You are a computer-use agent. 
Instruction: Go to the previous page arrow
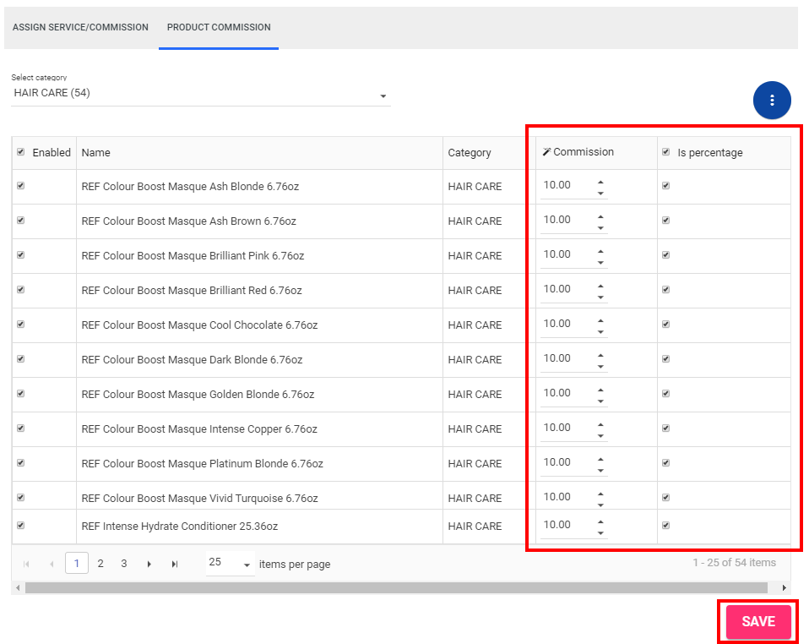(52, 564)
